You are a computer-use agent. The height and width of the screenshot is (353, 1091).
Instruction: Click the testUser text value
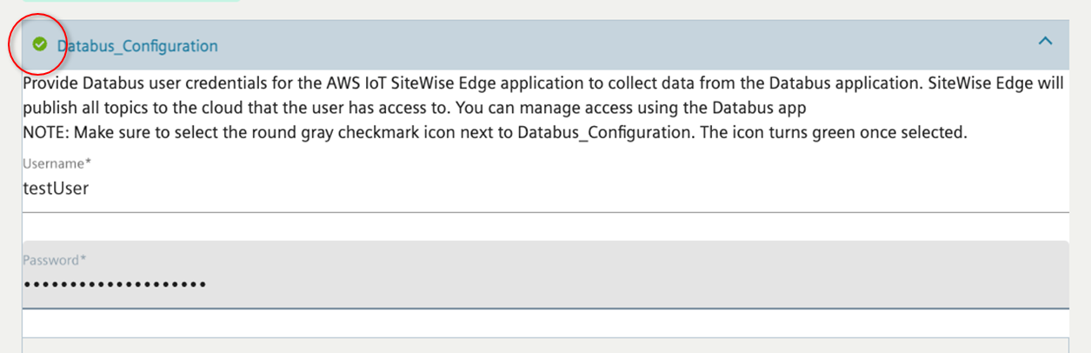click(x=56, y=188)
